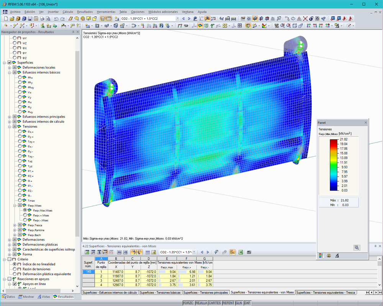Expand the σeqv,Tresca tree node
Image resolution: width=383 pixels, height=306 pixels.
point(15,225)
